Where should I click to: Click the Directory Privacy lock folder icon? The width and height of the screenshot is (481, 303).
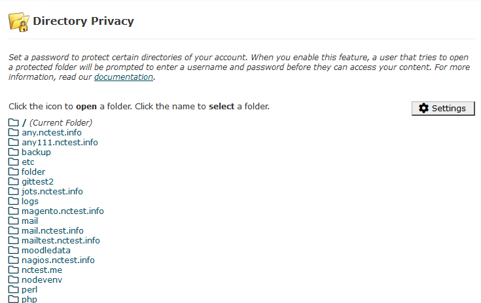click(19, 22)
